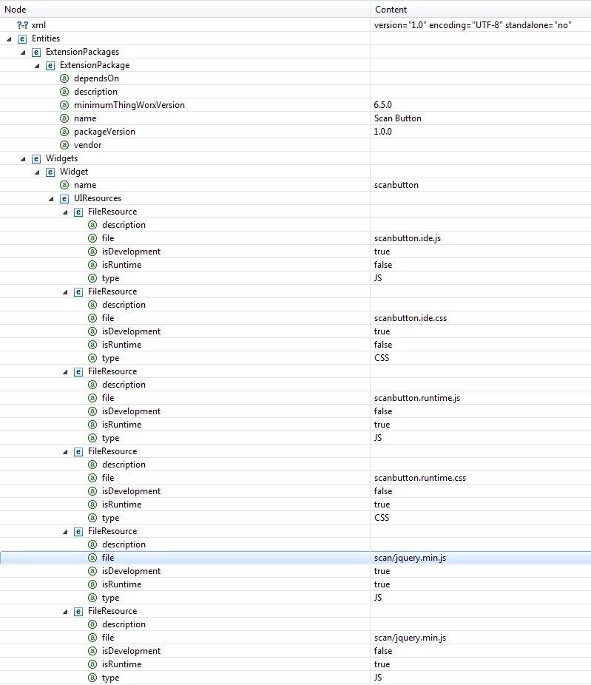Select CSS type value under scanbutton.runtime.css

[382, 518]
